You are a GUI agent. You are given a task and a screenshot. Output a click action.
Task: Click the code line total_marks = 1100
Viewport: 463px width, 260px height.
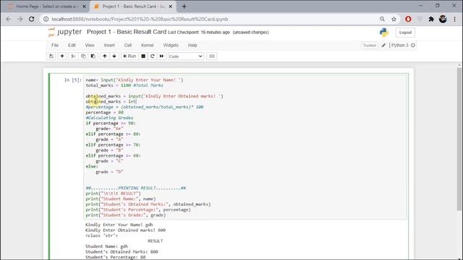[124, 85]
